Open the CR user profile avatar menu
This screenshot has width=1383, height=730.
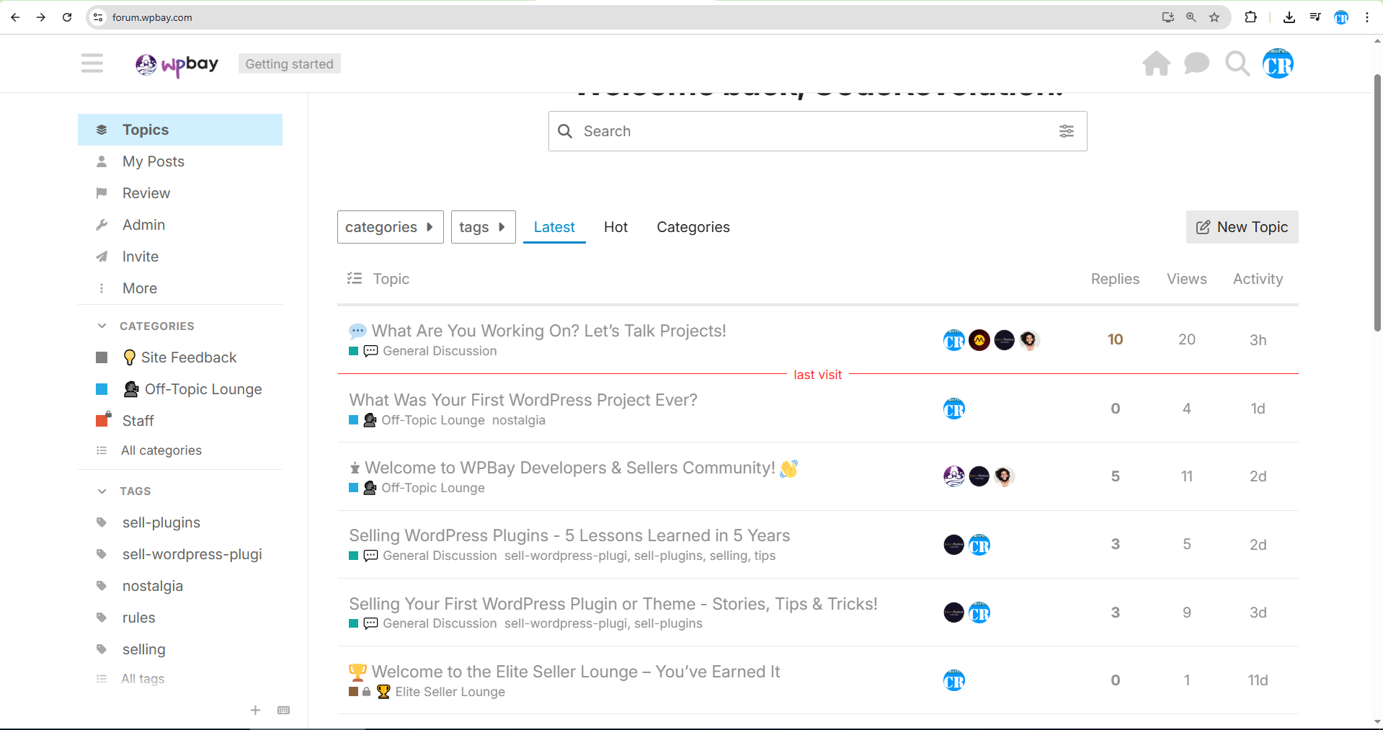click(1279, 63)
